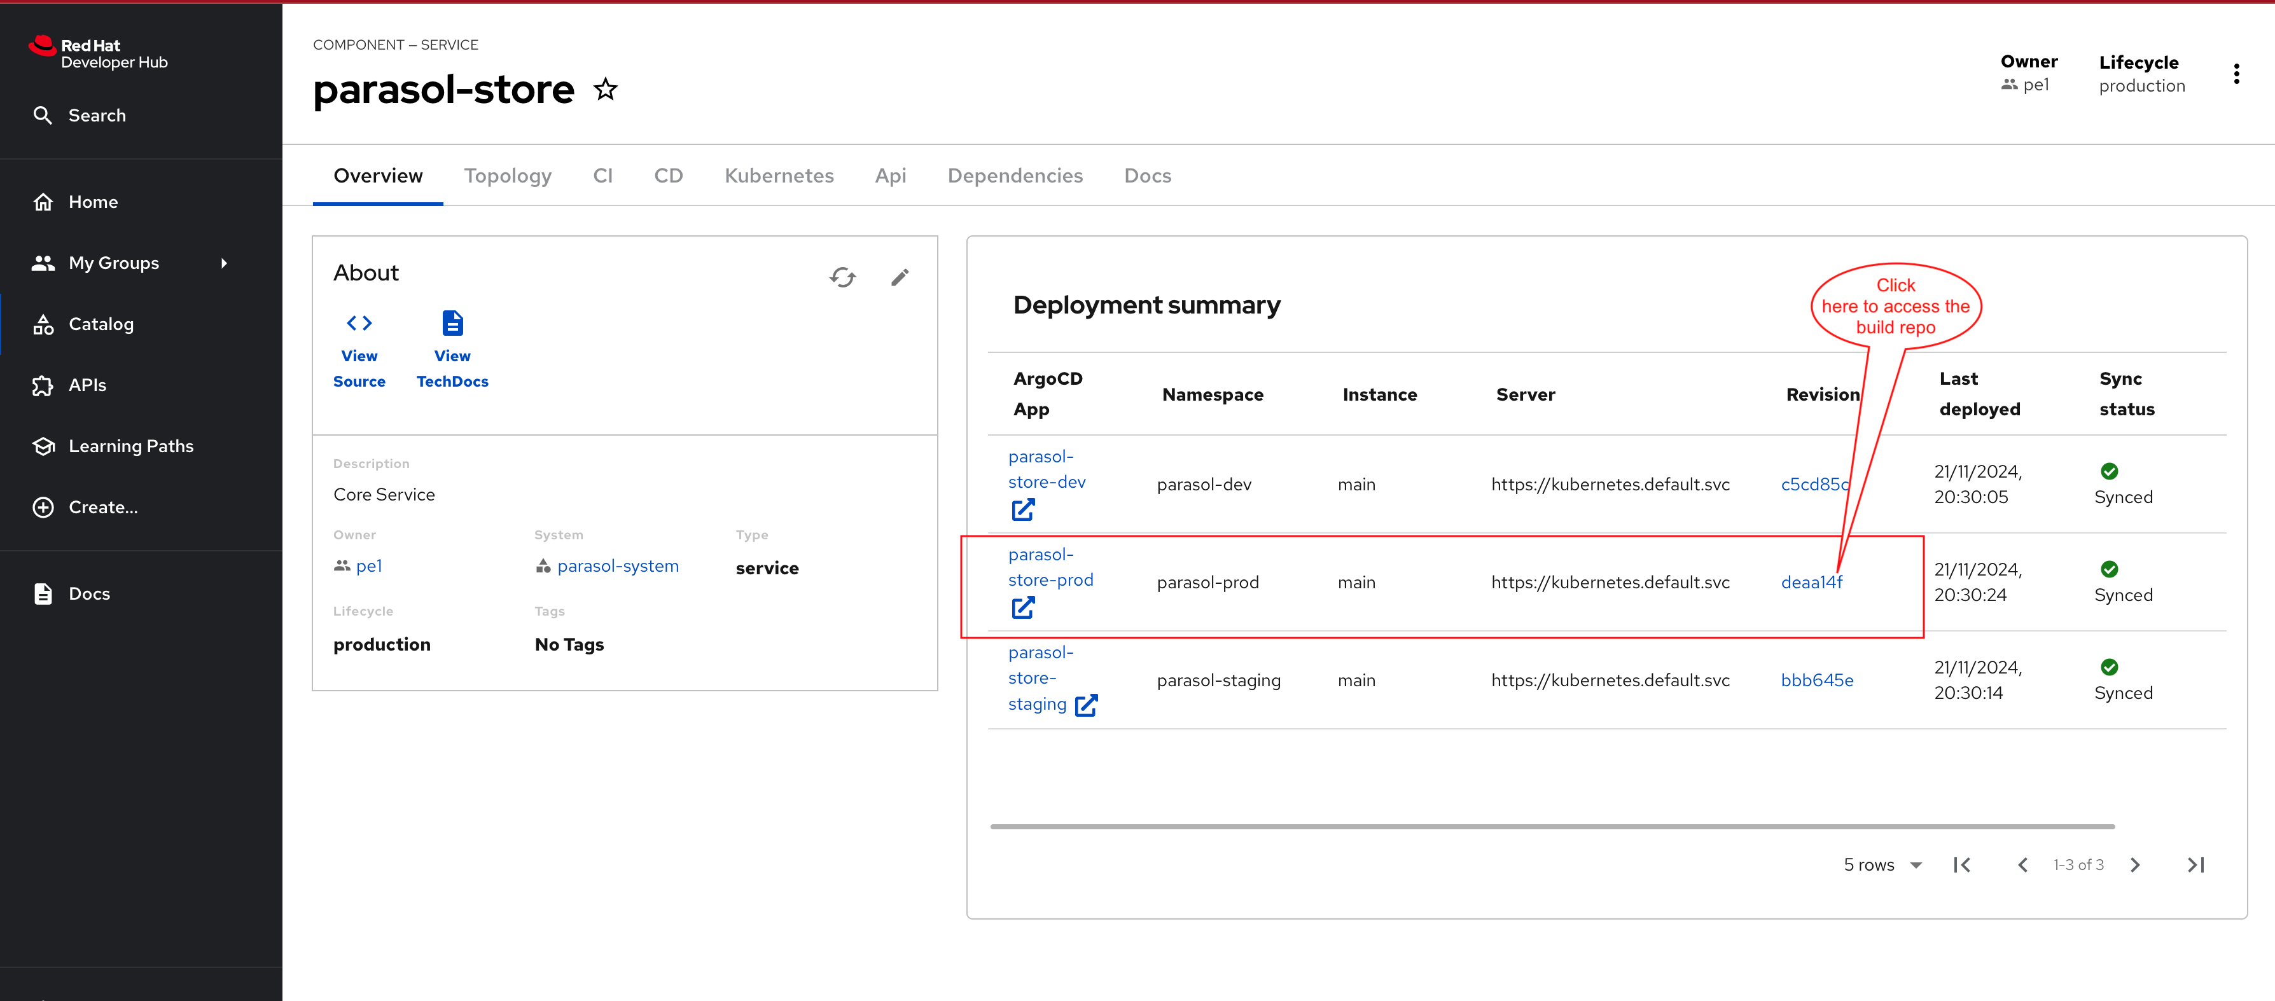
Task: Open parasol-store-staging ArgoCD app
Action: tap(1040, 678)
